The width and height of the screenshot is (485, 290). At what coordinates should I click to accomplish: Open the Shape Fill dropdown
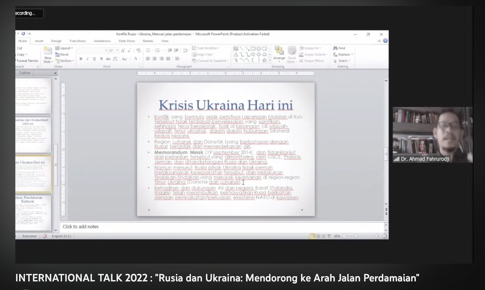[310, 48]
